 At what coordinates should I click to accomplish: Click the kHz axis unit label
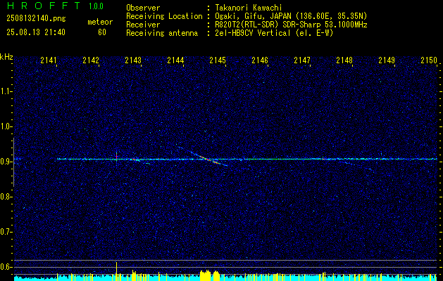tap(7, 57)
